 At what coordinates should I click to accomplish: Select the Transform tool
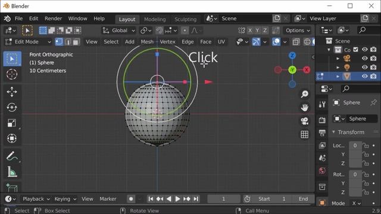(12, 139)
